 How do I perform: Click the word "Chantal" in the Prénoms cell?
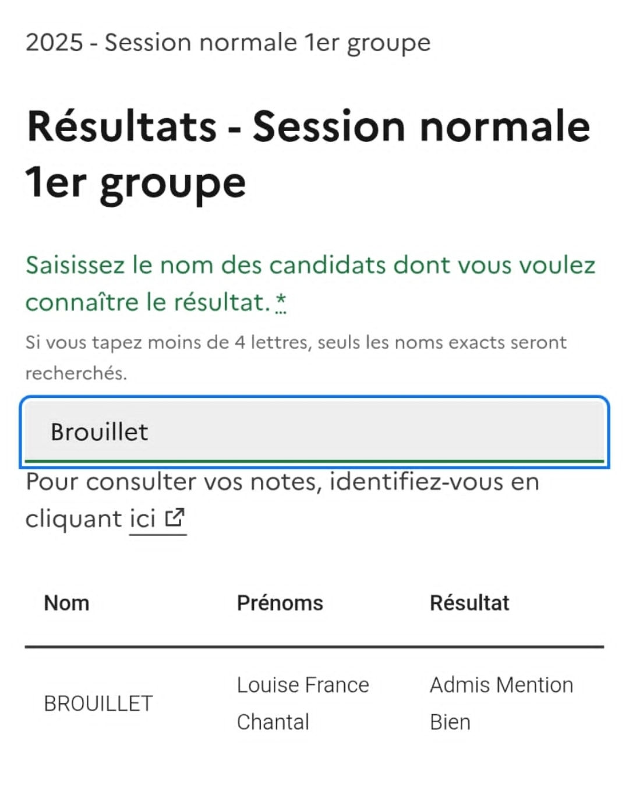(273, 722)
